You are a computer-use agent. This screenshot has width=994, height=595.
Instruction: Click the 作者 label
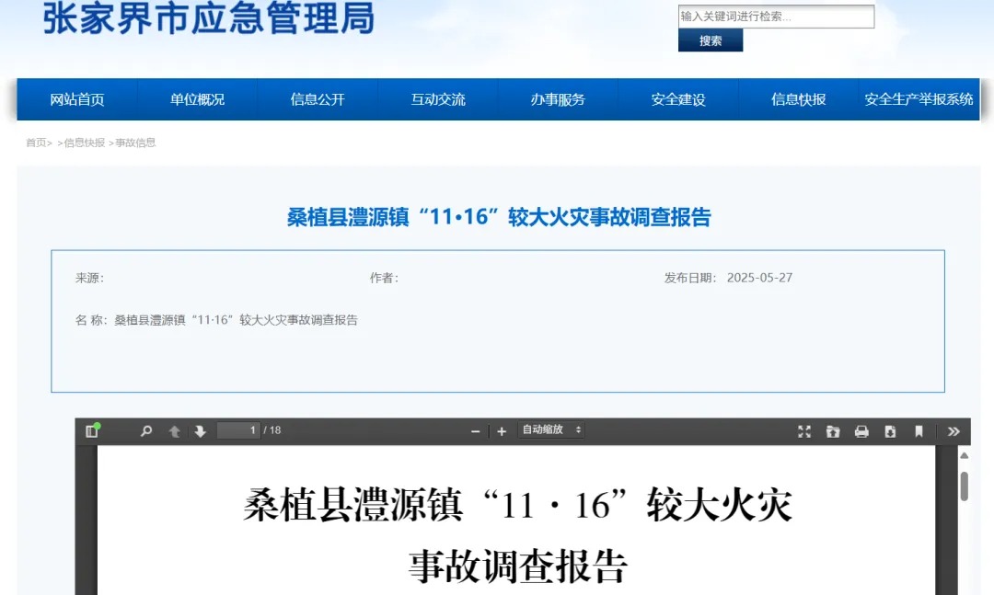384,278
